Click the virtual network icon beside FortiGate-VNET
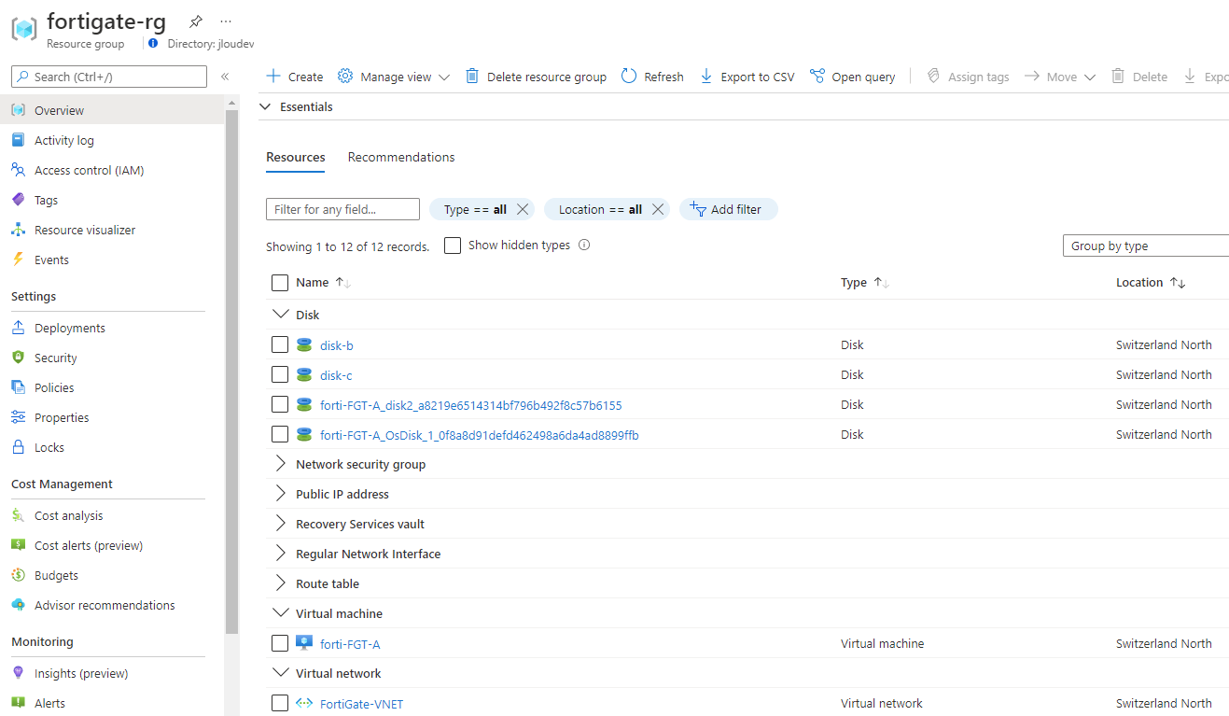Image resolution: width=1229 pixels, height=716 pixels. tap(304, 703)
